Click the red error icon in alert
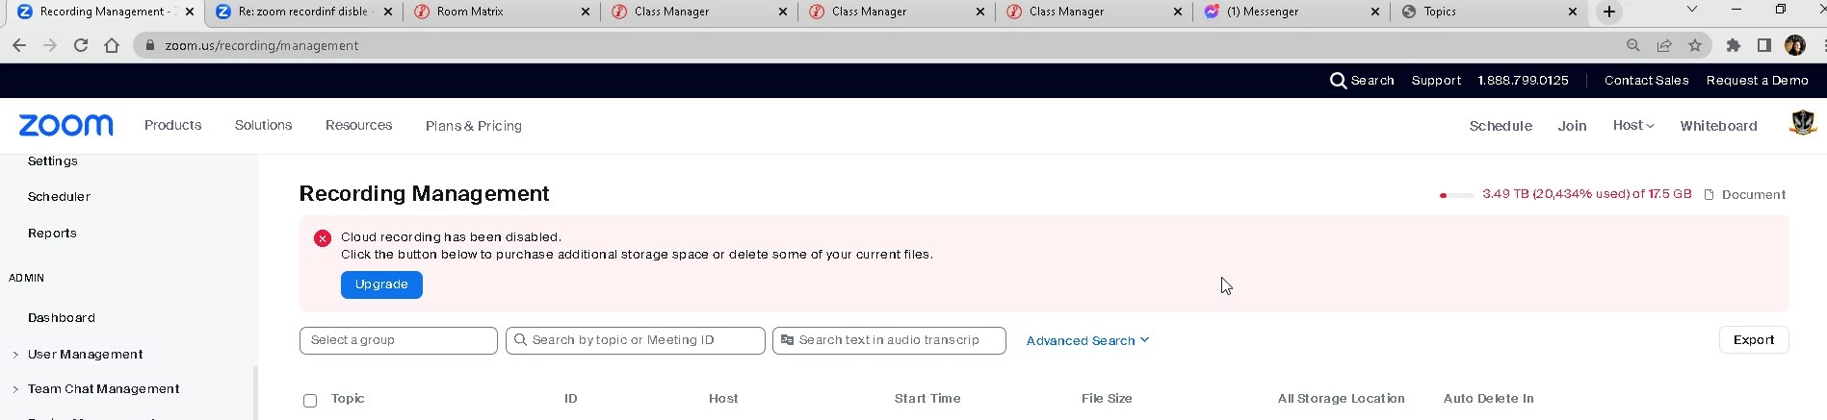 click(323, 238)
